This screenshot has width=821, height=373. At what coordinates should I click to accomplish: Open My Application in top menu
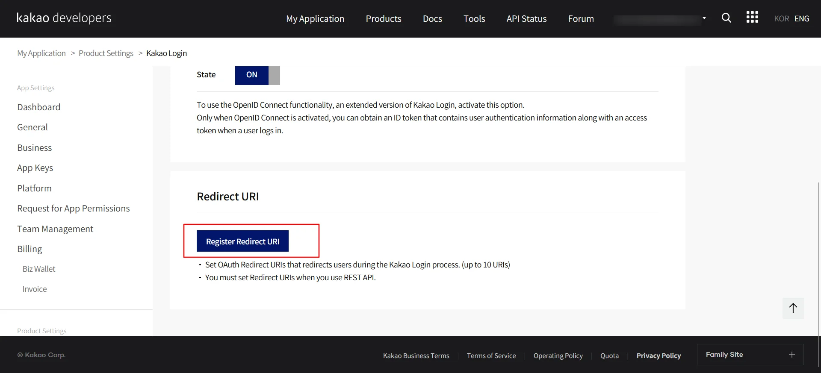click(x=315, y=19)
